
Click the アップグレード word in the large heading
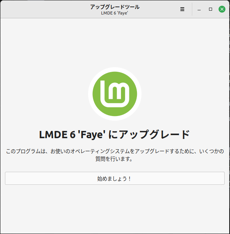154,134
